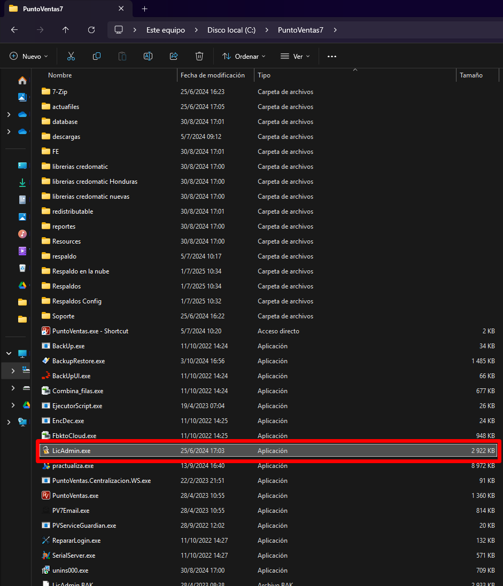Open Music icon in the sidebar

[22, 234]
